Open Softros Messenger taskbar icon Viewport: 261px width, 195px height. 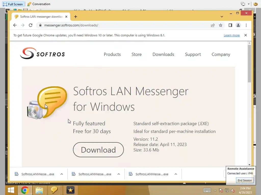54,190
